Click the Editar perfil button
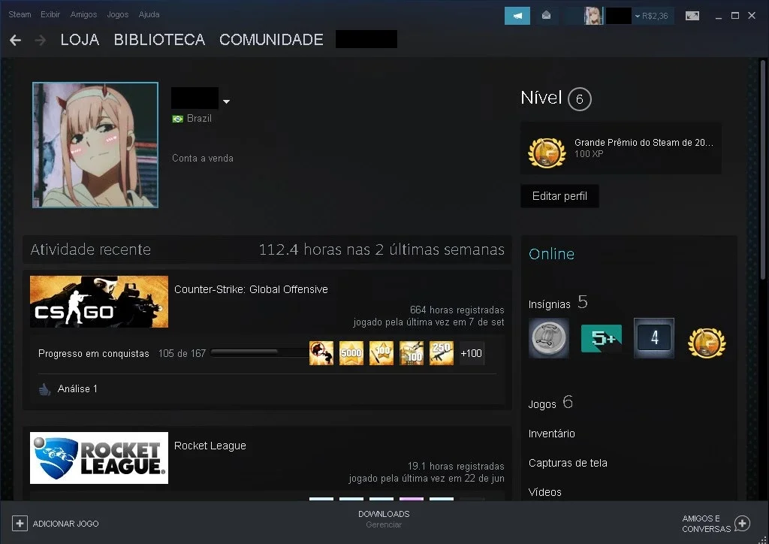 point(559,196)
